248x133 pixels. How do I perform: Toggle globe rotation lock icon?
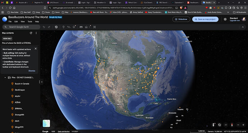pyautogui.click(x=220, y=125)
